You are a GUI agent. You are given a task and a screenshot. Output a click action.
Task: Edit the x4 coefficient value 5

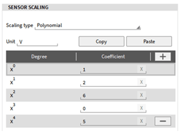109,122
